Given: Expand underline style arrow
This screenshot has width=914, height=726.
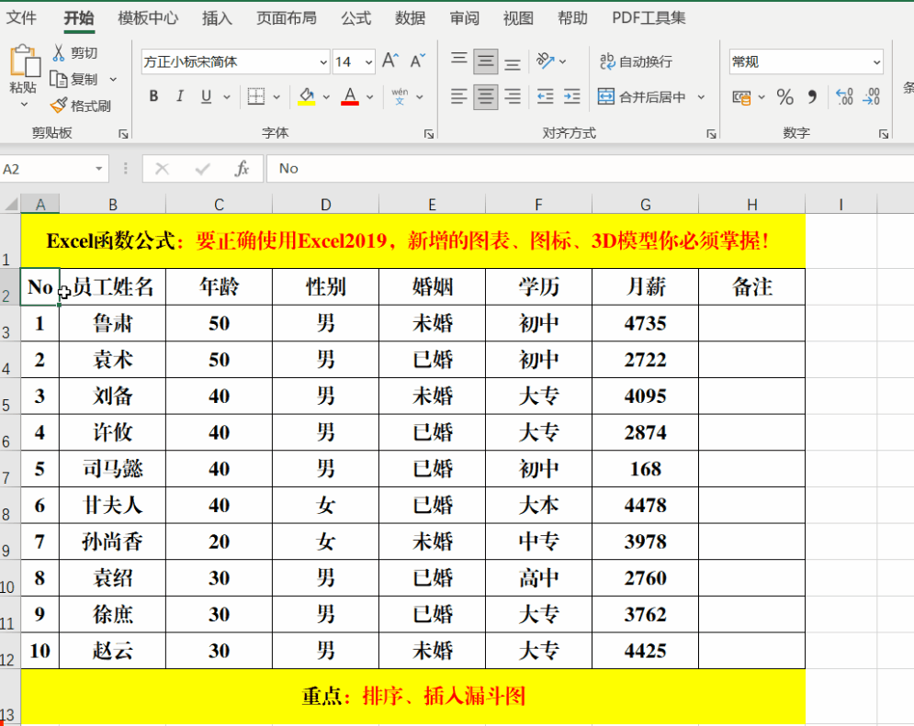Looking at the screenshot, I should point(226,96).
